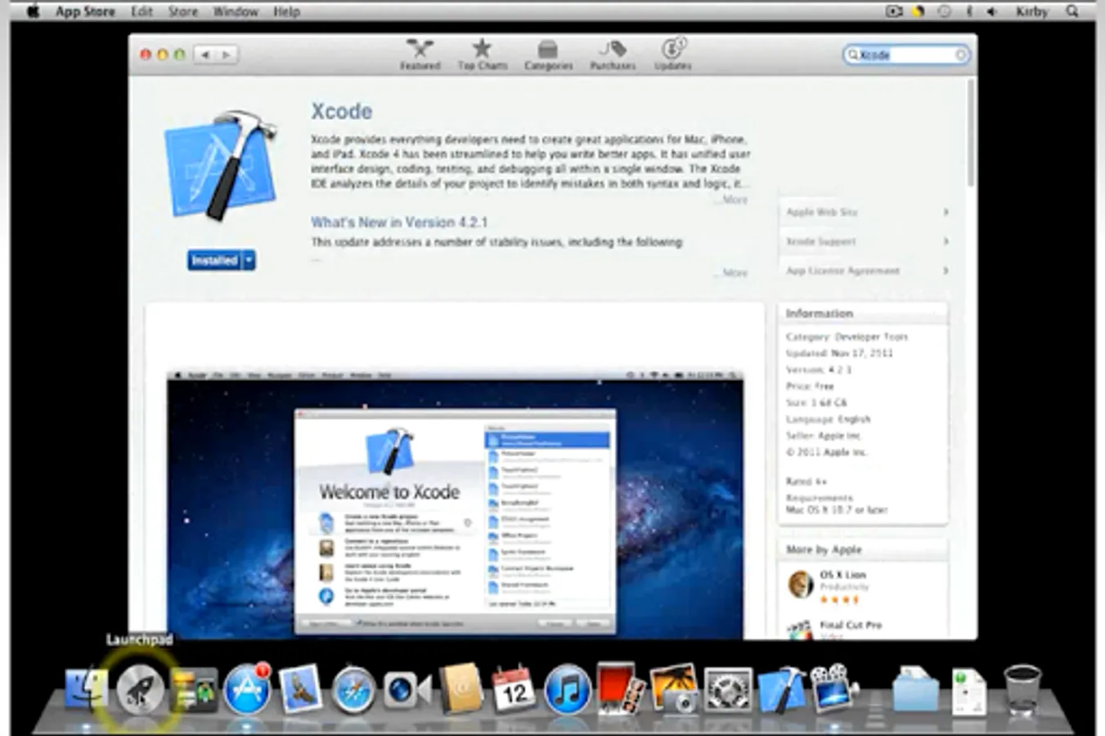This screenshot has height=736, width=1105.
Task: Click inside the Xcode search field
Action: (x=905, y=55)
